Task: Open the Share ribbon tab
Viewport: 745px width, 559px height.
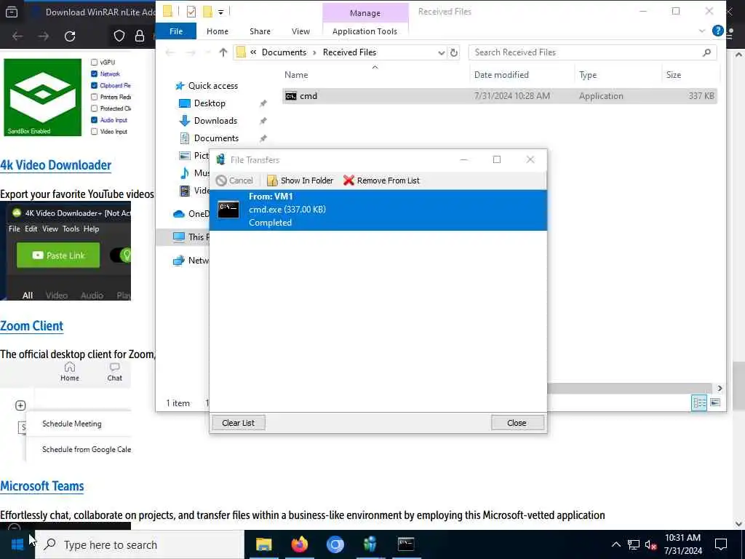Action: point(260,31)
